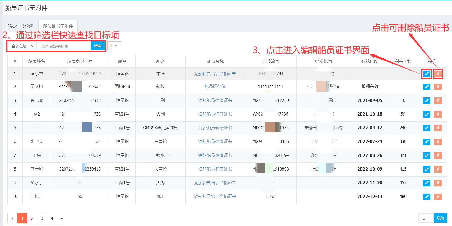Click the 跳转 jump button
The height and width of the screenshot is (226, 452).
pyautogui.click(x=440, y=218)
